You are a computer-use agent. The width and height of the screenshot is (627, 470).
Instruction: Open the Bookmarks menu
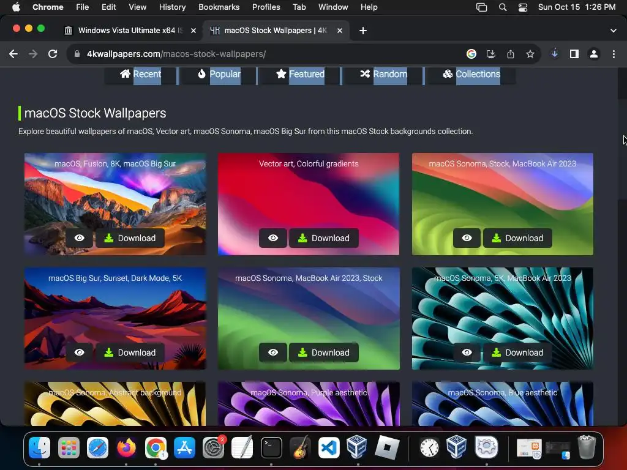pyautogui.click(x=219, y=7)
